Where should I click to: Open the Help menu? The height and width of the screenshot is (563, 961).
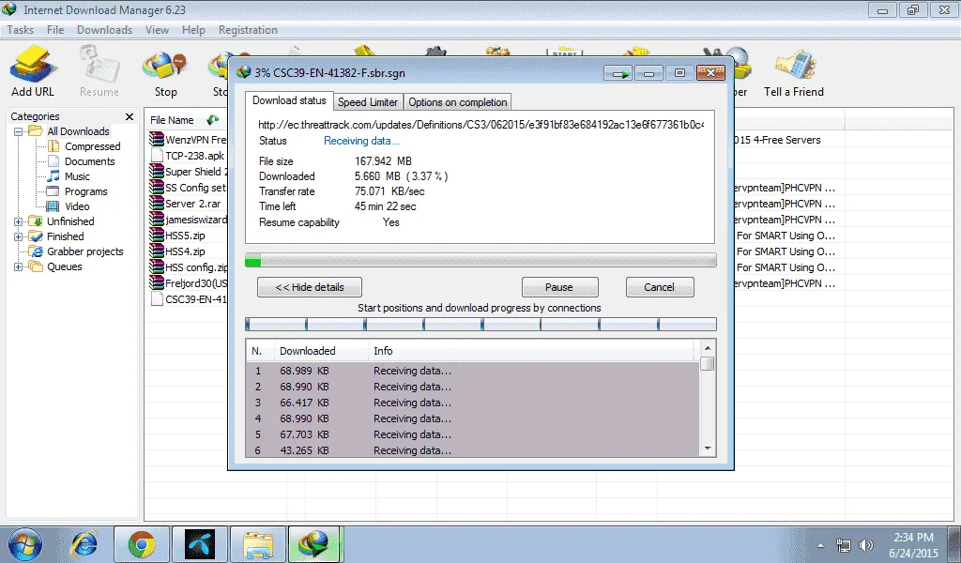coord(193,29)
